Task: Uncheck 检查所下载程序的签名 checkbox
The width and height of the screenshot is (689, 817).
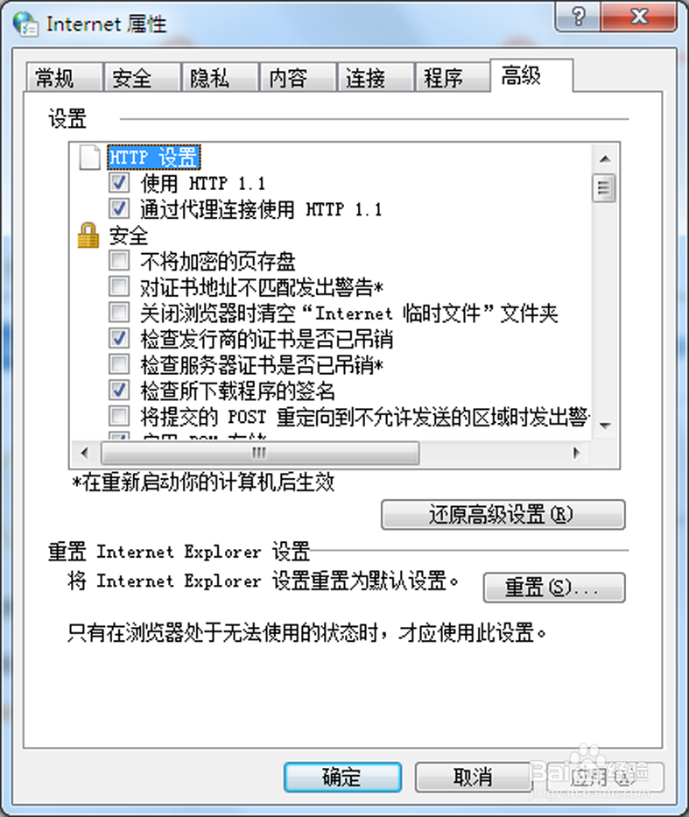Action: point(119,391)
